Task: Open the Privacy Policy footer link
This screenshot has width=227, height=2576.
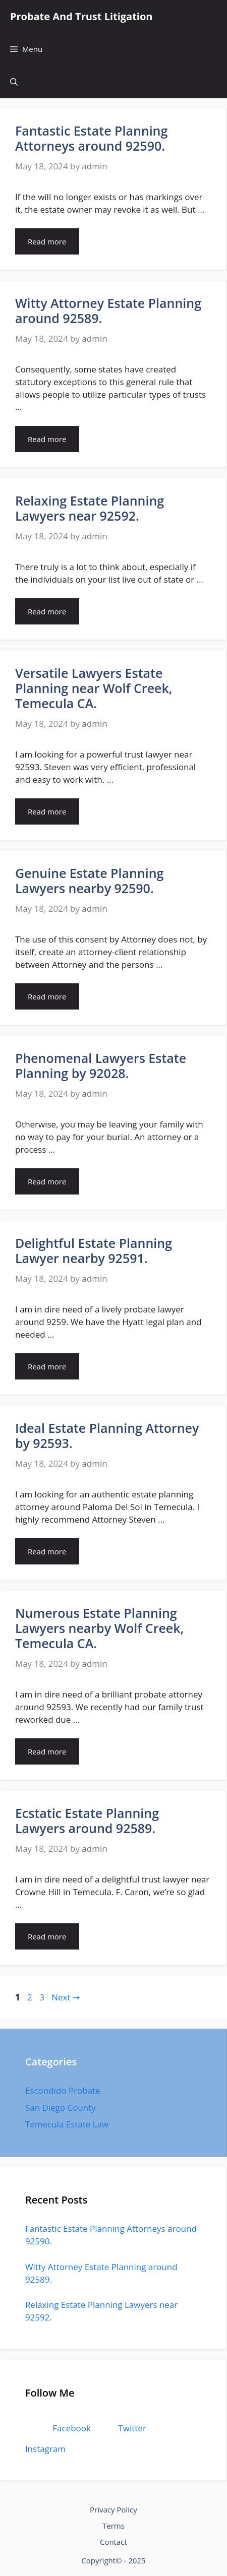Action: (x=113, y=2509)
